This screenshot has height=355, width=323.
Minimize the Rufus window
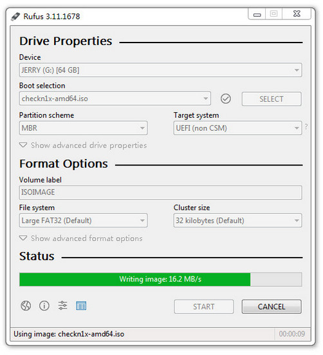pyautogui.click(x=257, y=14)
